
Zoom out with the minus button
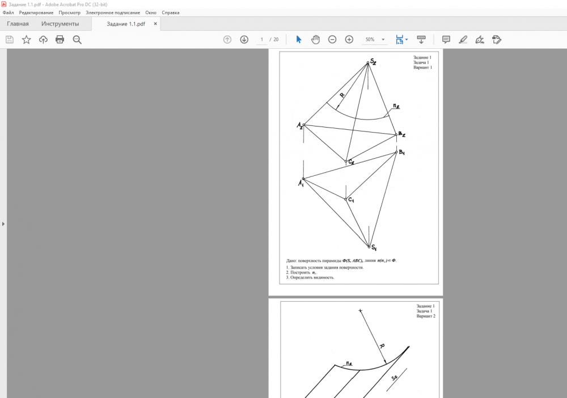click(332, 40)
